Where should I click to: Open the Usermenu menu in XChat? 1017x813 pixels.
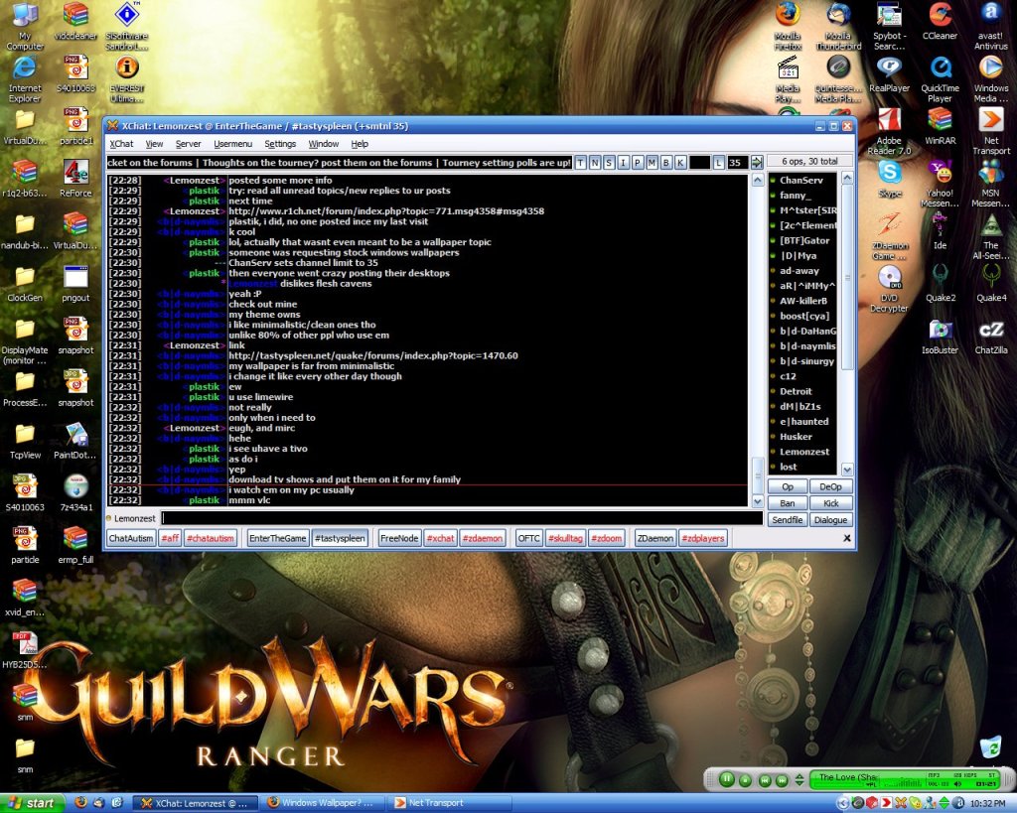point(232,144)
